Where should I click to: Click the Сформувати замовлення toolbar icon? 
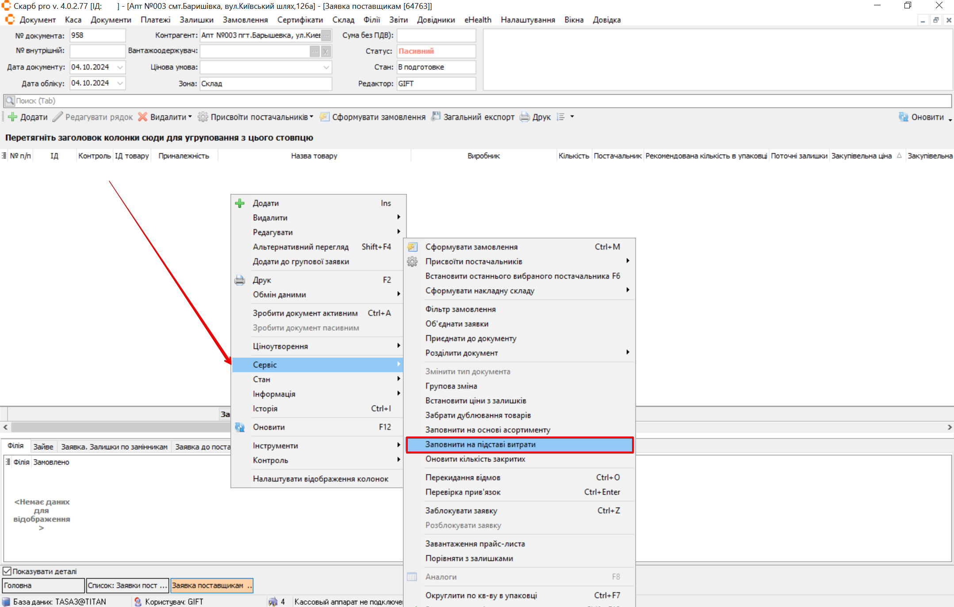pos(325,117)
